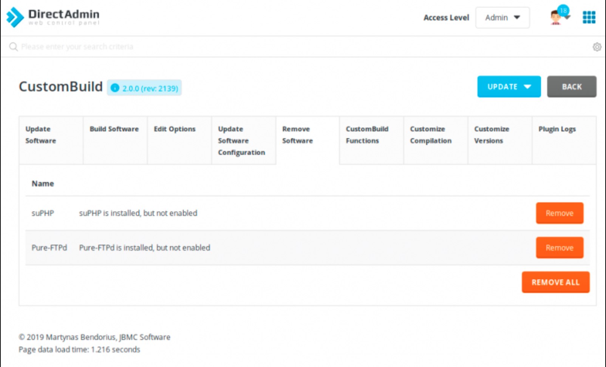Focus the search criteria input field

coord(302,47)
